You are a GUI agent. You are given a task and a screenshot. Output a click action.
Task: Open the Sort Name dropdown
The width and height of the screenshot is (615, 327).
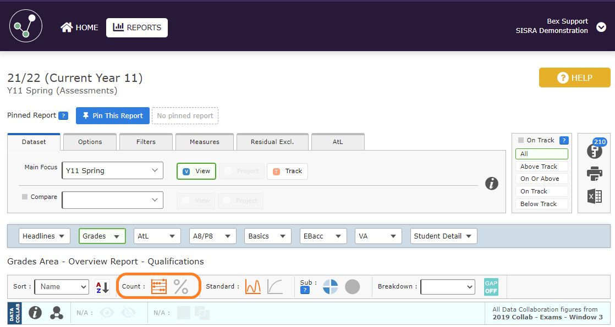61,286
